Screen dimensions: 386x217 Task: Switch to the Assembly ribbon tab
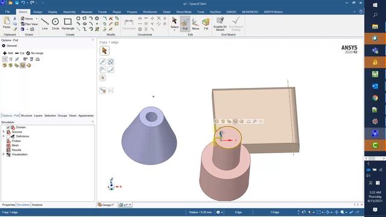pyautogui.click(x=69, y=12)
